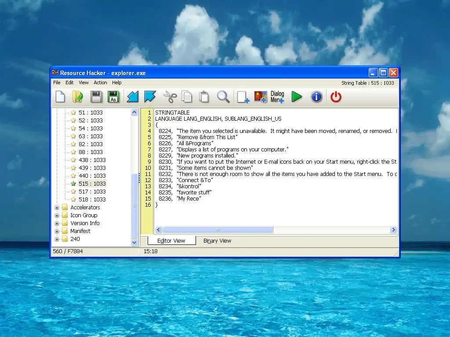Click the "All &Programs" string on line 6

(x=196, y=143)
